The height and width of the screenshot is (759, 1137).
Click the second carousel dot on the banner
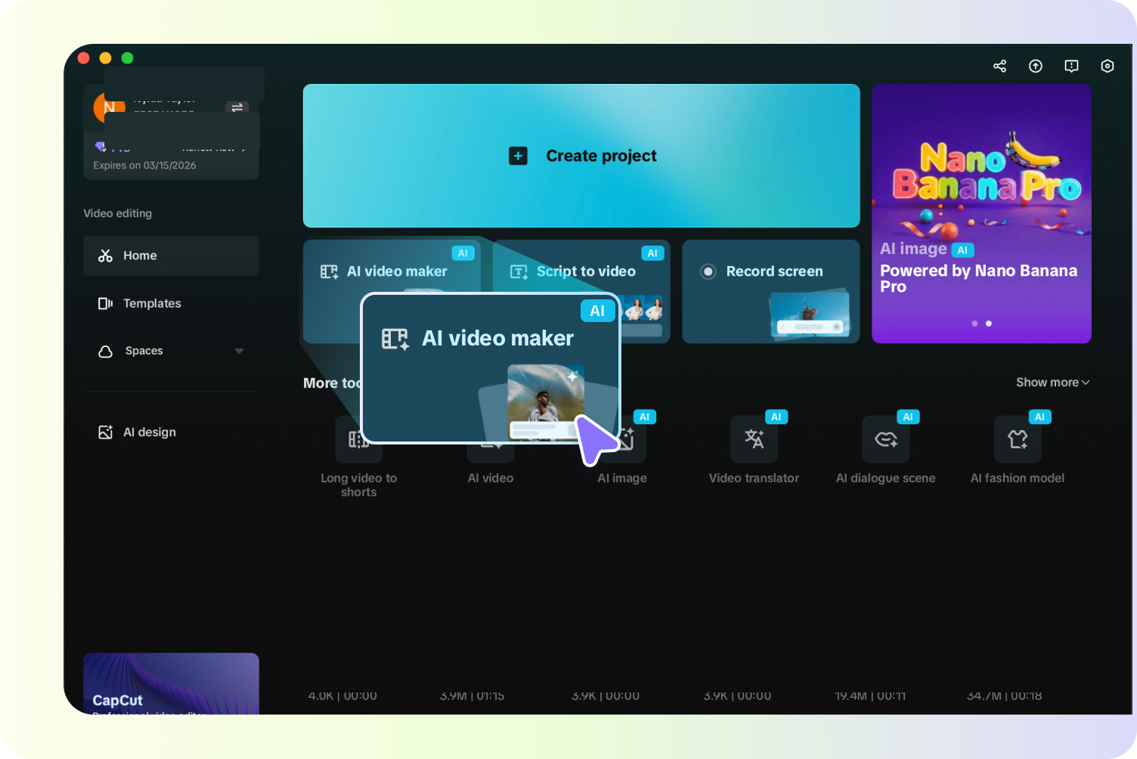(x=988, y=323)
